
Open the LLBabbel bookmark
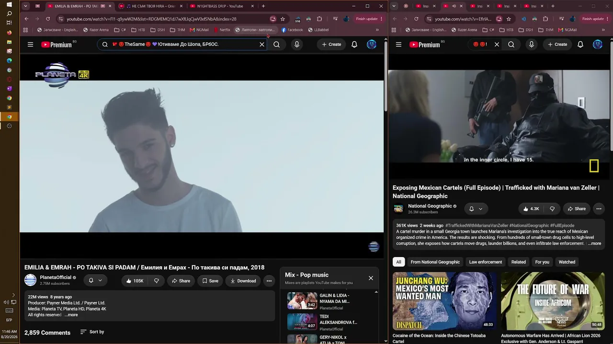pos(318,30)
